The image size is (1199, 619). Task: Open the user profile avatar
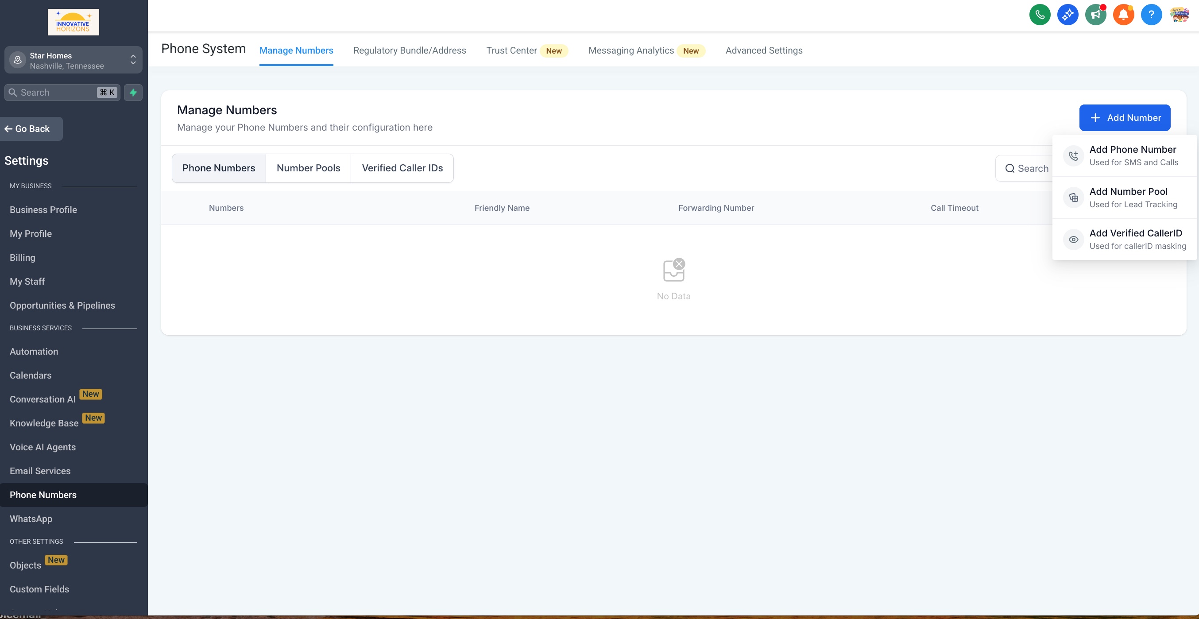pyautogui.click(x=1179, y=15)
